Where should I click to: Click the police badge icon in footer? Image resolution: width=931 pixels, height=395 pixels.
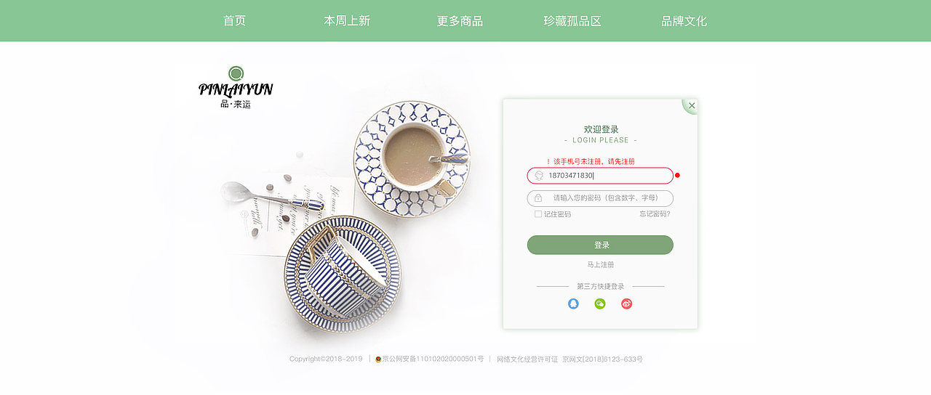[378, 359]
